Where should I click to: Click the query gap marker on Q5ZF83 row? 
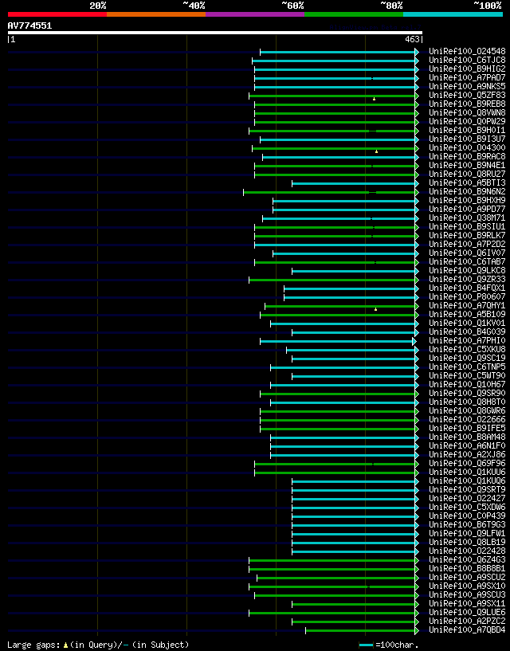375,99
